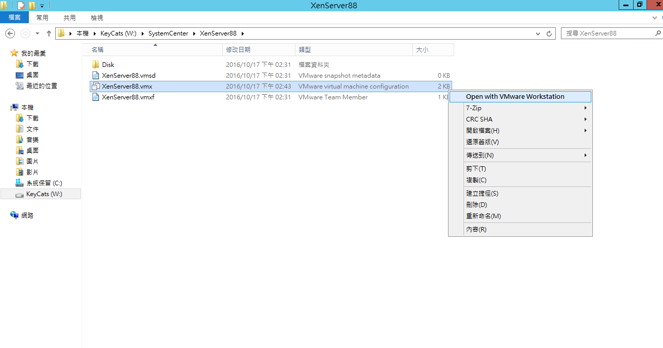This screenshot has width=663, height=348.
Task: Choose 剪下(T) from the context menu
Action: 520,169
